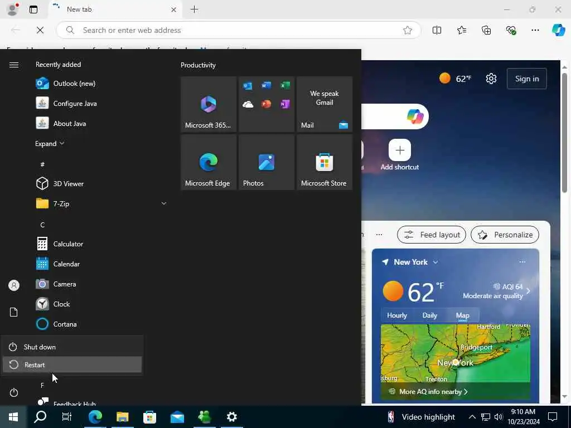Click Feed layout button

(x=432, y=235)
